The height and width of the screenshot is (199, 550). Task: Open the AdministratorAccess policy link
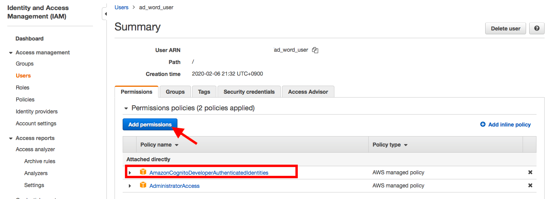click(x=174, y=186)
